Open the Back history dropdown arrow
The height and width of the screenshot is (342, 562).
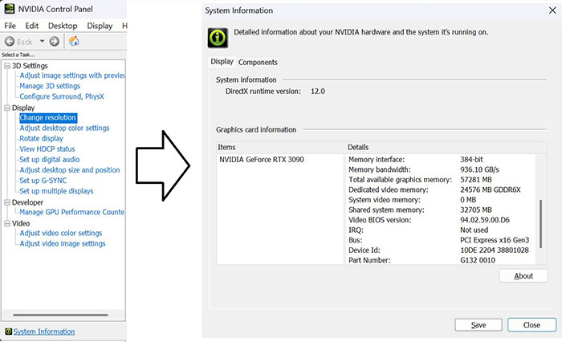coord(42,41)
